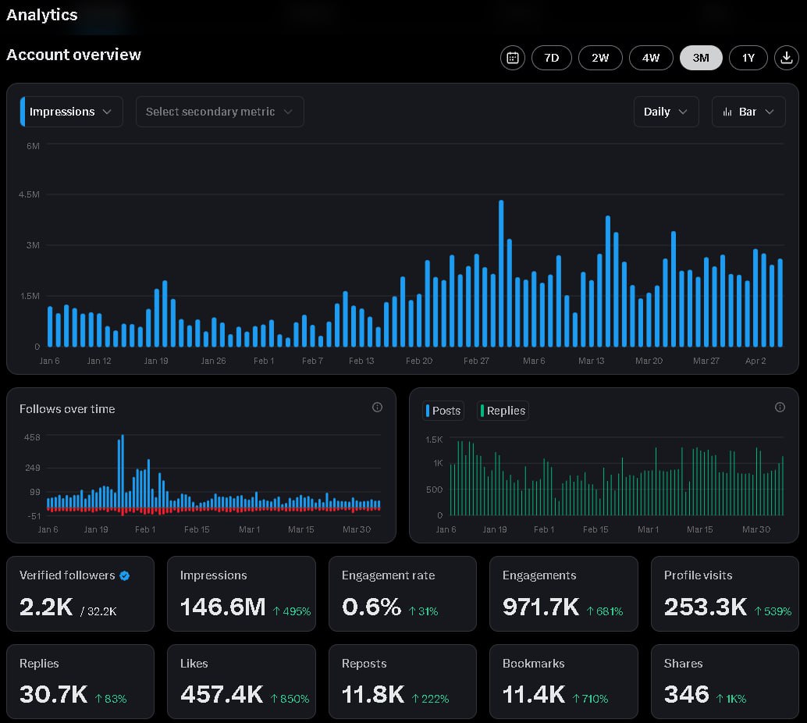Toggle the Replies series in chart legend

point(503,411)
